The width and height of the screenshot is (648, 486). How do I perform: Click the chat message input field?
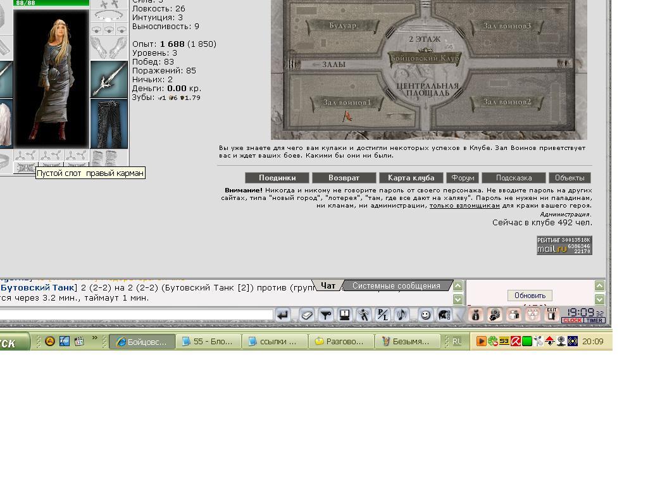click(137, 315)
